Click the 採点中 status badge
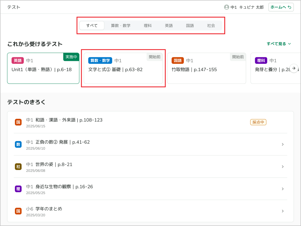This screenshot has height=226, width=301. pos(258,122)
